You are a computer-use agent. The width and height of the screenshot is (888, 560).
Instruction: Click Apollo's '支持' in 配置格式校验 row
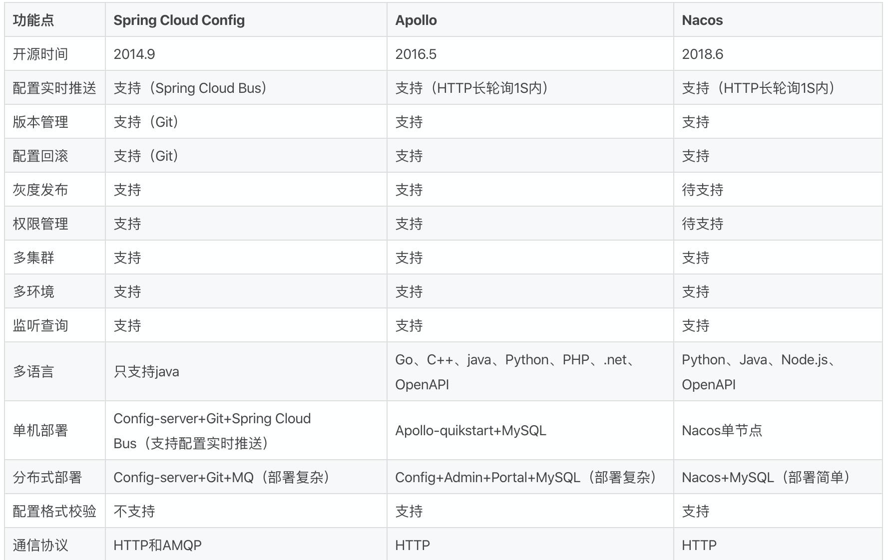point(530,511)
